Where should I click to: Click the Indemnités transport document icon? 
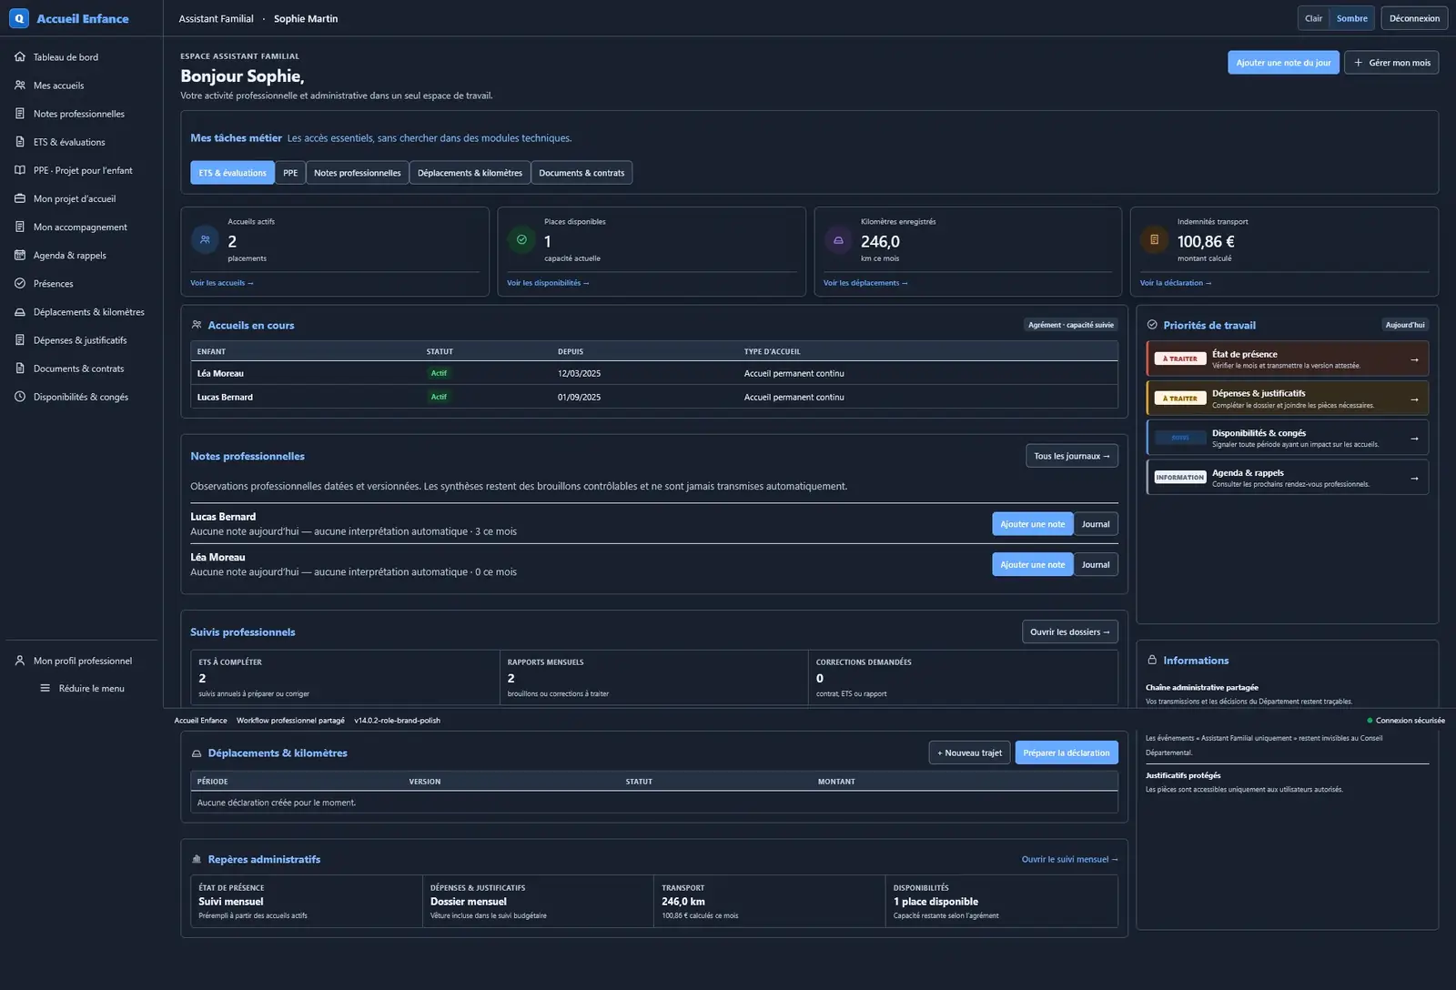point(1154,240)
